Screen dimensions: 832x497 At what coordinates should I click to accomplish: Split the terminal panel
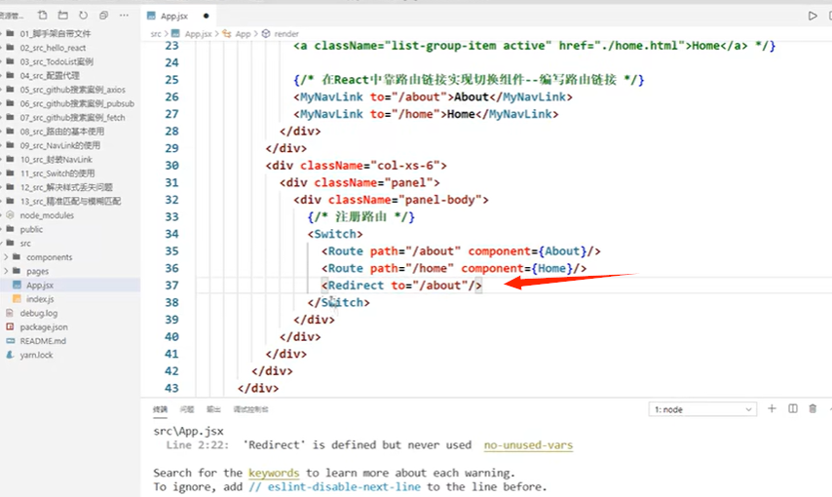tap(793, 409)
